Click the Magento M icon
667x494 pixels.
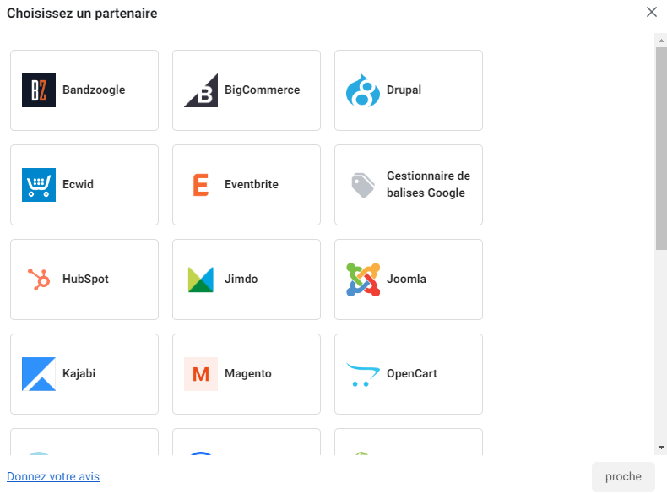coord(201,374)
